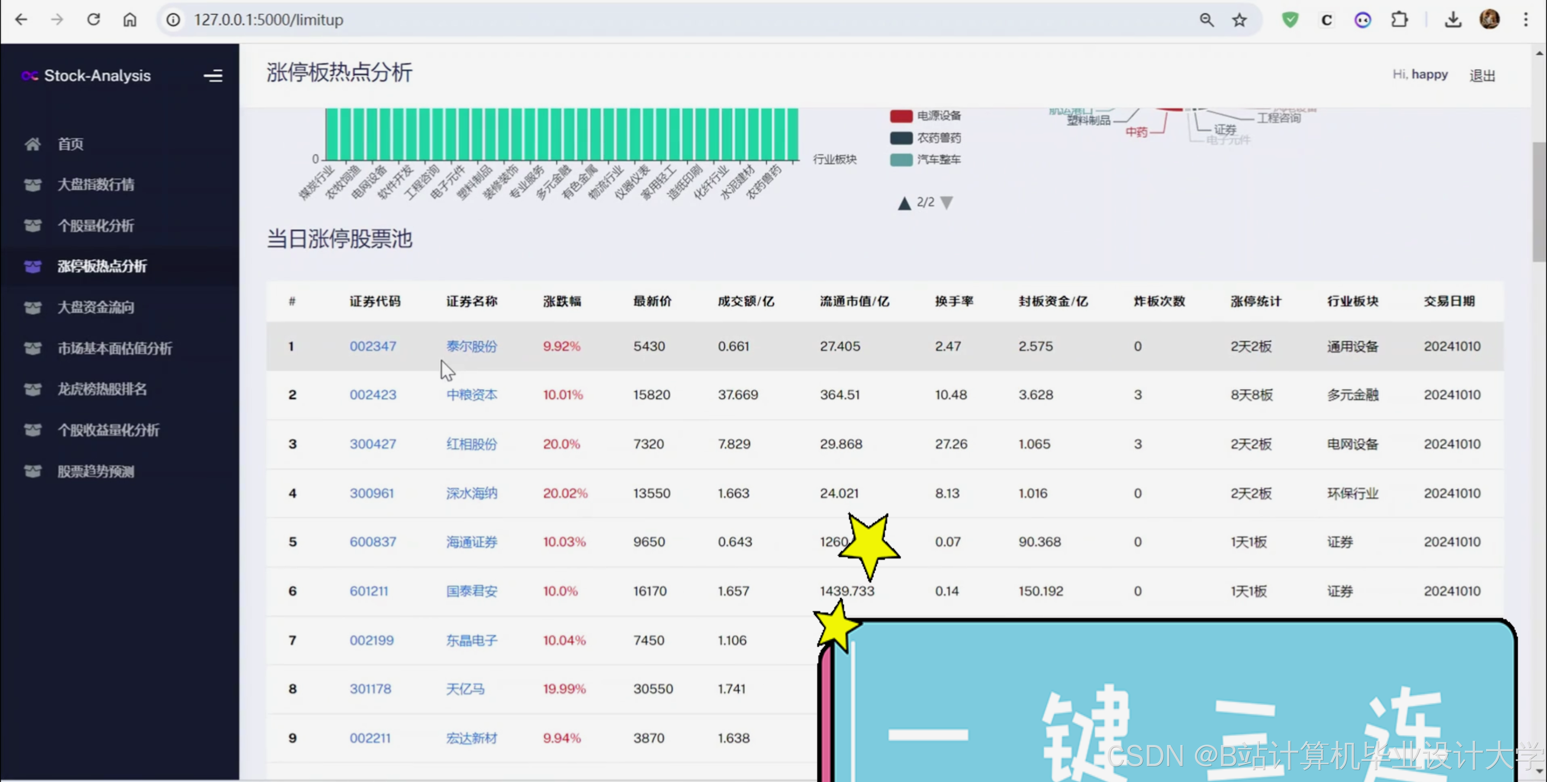Viewport: 1547px width, 782px height.
Task: Click the home icon next to 首页
Action: pos(33,143)
